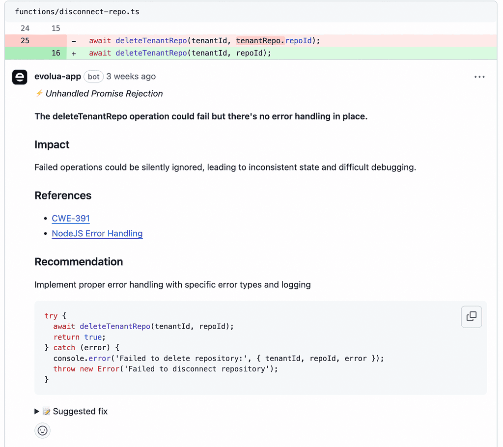Click the bot badge label
503x447 pixels.
(94, 77)
